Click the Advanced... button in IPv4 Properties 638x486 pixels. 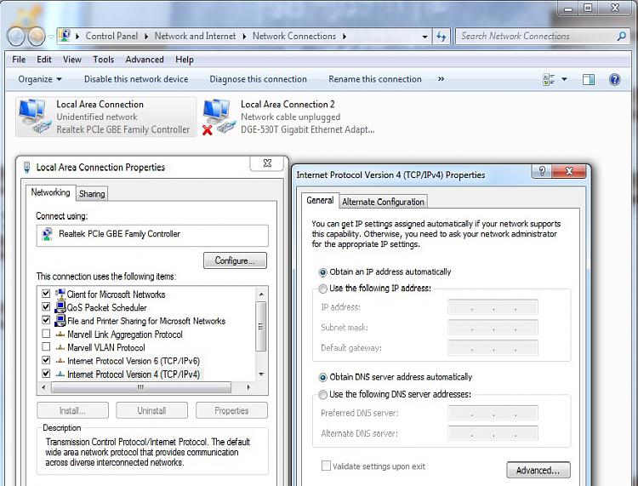[538, 470]
